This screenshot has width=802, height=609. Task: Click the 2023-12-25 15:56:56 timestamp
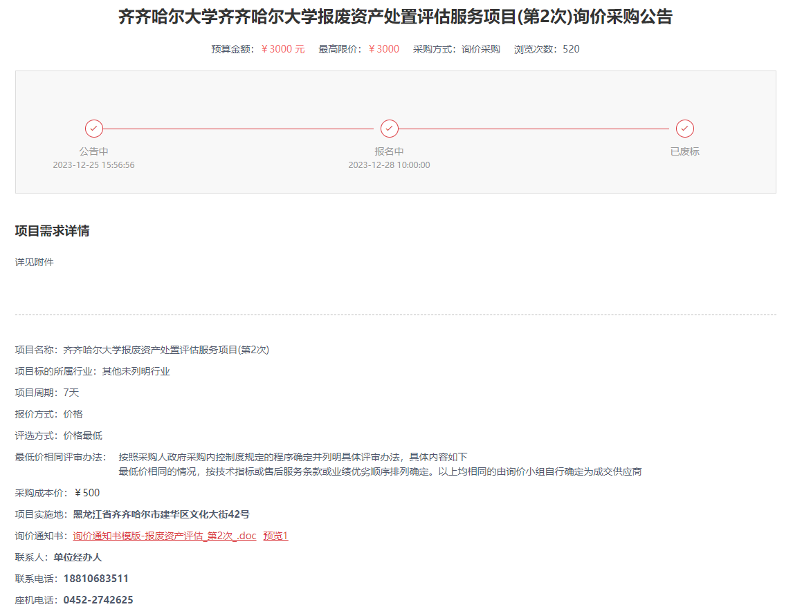tap(93, 165)
